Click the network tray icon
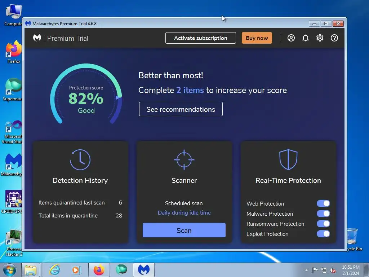 [x=324, y=270]
